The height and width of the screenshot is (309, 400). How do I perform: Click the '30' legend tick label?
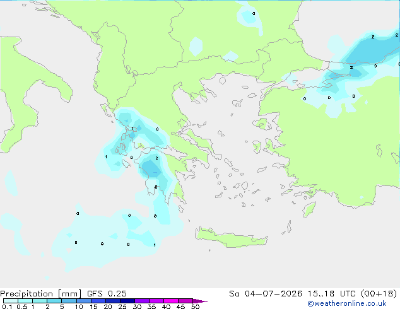[x=137, y=306]
